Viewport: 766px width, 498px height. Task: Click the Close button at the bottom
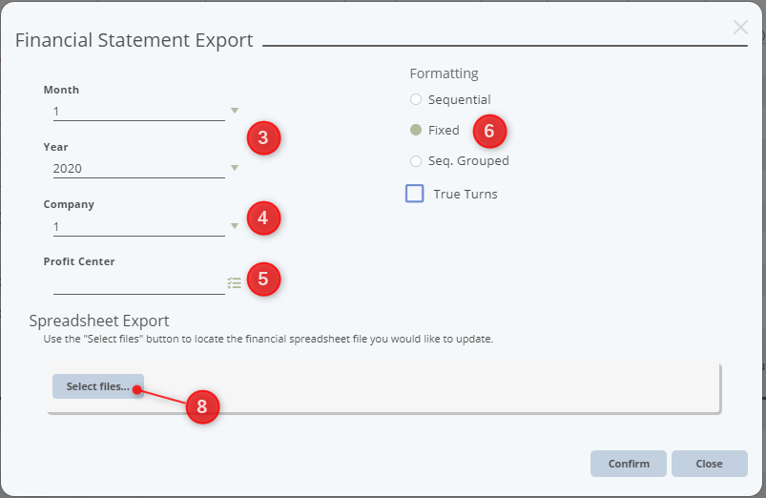(709, 464)
